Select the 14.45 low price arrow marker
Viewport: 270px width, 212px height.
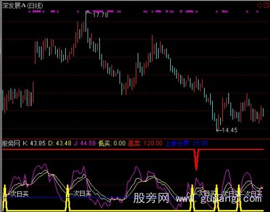click(x=227, y=130)
